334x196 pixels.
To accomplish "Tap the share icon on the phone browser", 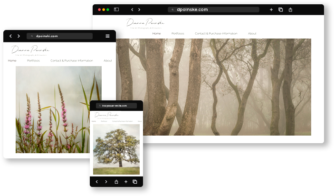I will click(x=116, y=182).
